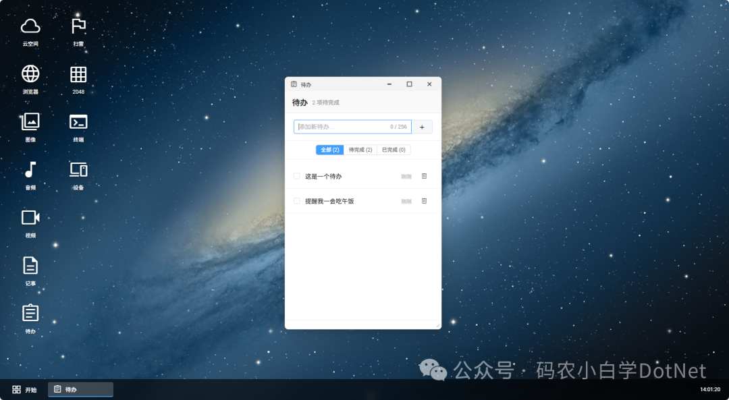This screenshot has height=400, width=729.
Task: Check off the 这是一个待办 task
Action: coord(296,176)
